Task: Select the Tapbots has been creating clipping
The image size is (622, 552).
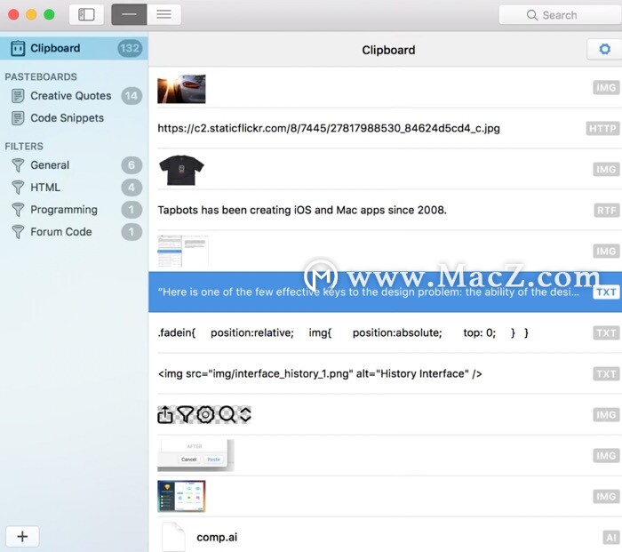Action: [385, 210]
